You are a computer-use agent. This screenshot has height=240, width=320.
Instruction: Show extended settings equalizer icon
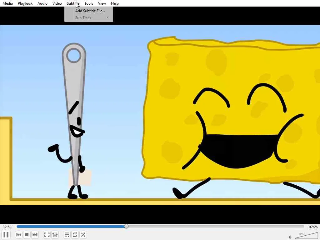coord(55,235)
